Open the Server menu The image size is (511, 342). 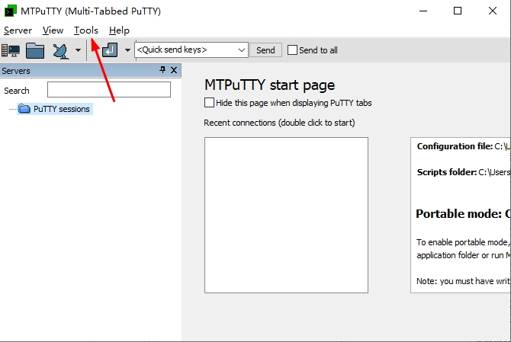(18, 30)
